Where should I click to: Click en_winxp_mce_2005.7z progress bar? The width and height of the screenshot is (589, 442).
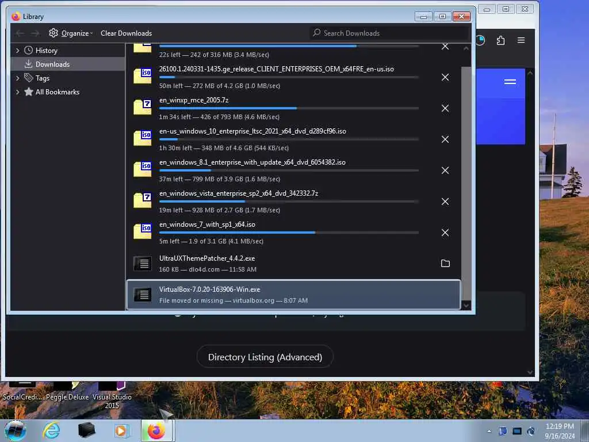coord(289,108)
